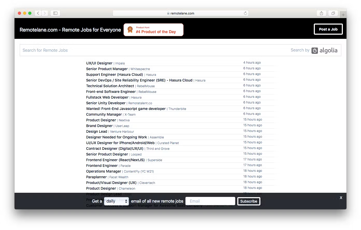Go forward using Safari's forward arrow
Screen dimensions: 361x230
click(x=45, y=13)
